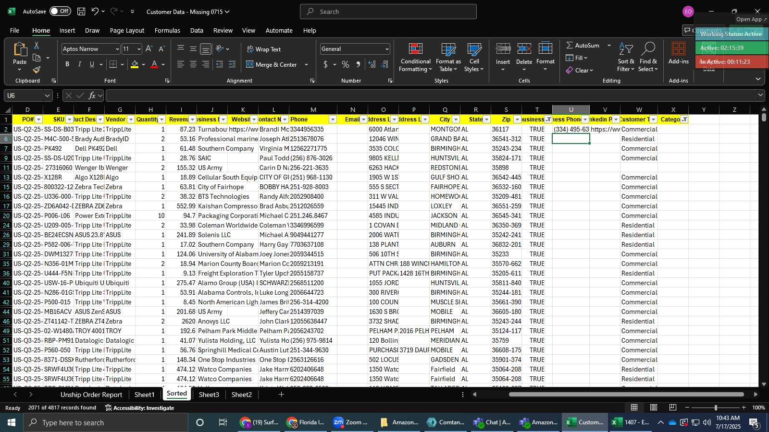Click Find & Select button
The image size is (769, 432).
coord(648,58)
